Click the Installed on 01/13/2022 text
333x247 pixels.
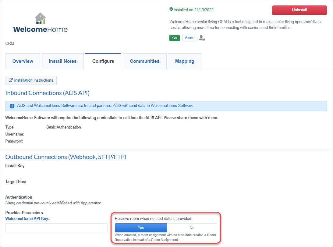(193, 10)
